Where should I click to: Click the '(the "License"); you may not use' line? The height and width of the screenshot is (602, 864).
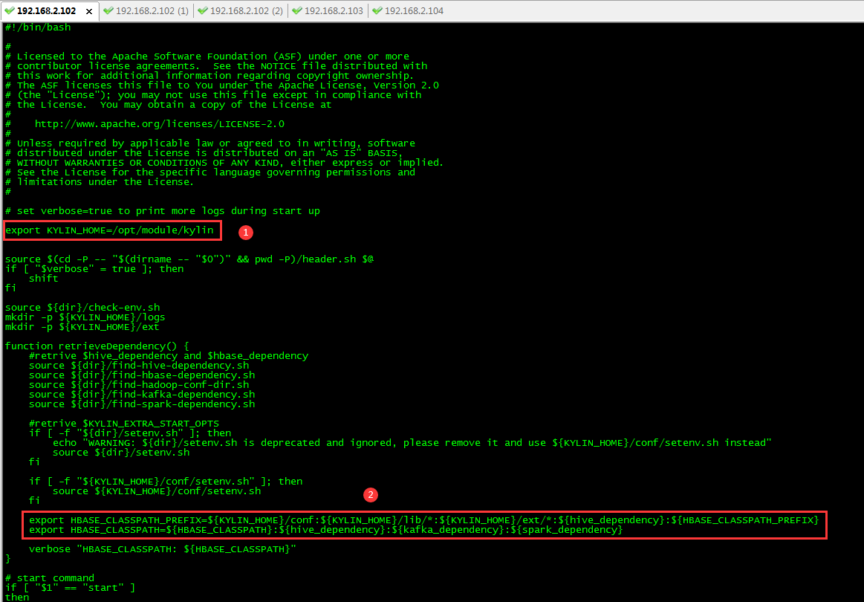(x=213, y=95)
